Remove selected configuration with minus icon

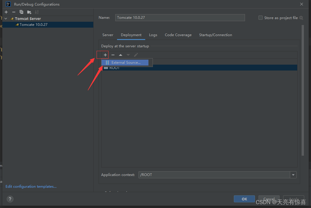pyautogui.click(x=14, y=12)
